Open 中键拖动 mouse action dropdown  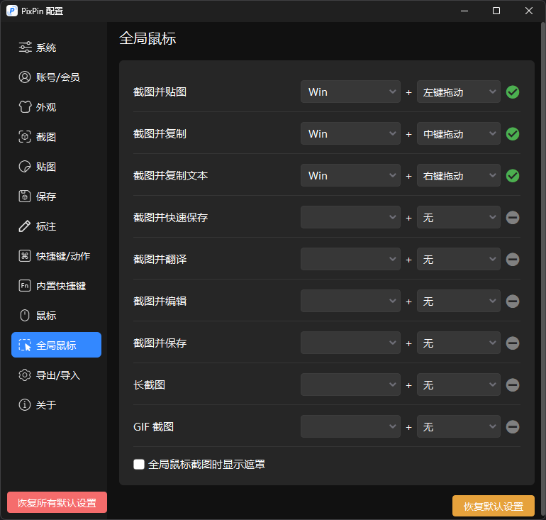(459, 134)
